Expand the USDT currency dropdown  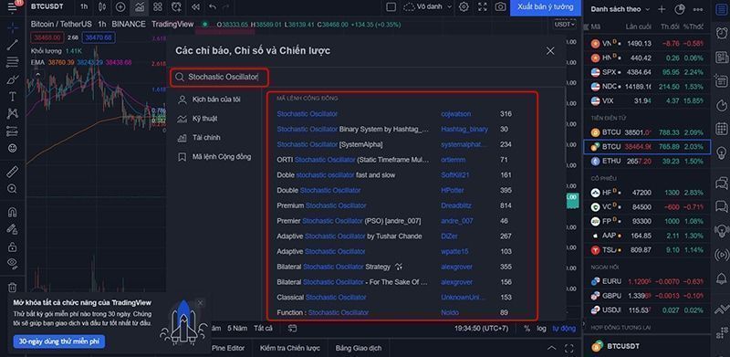pos(565,25)
